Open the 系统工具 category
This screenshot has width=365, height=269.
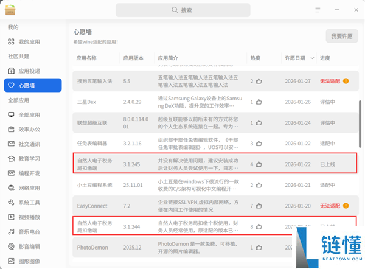pyautogui.click(x=33, y=203)
